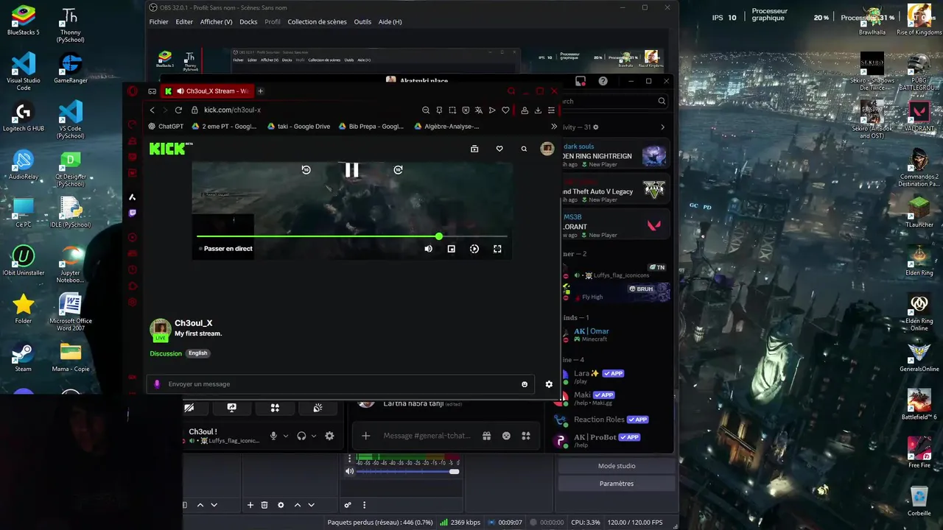943x530 pixels.
Task: Open Kick chat settings gear
Action: click(549, 384)
